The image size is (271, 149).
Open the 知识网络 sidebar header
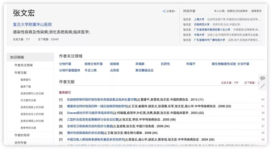tap(17, 57)
